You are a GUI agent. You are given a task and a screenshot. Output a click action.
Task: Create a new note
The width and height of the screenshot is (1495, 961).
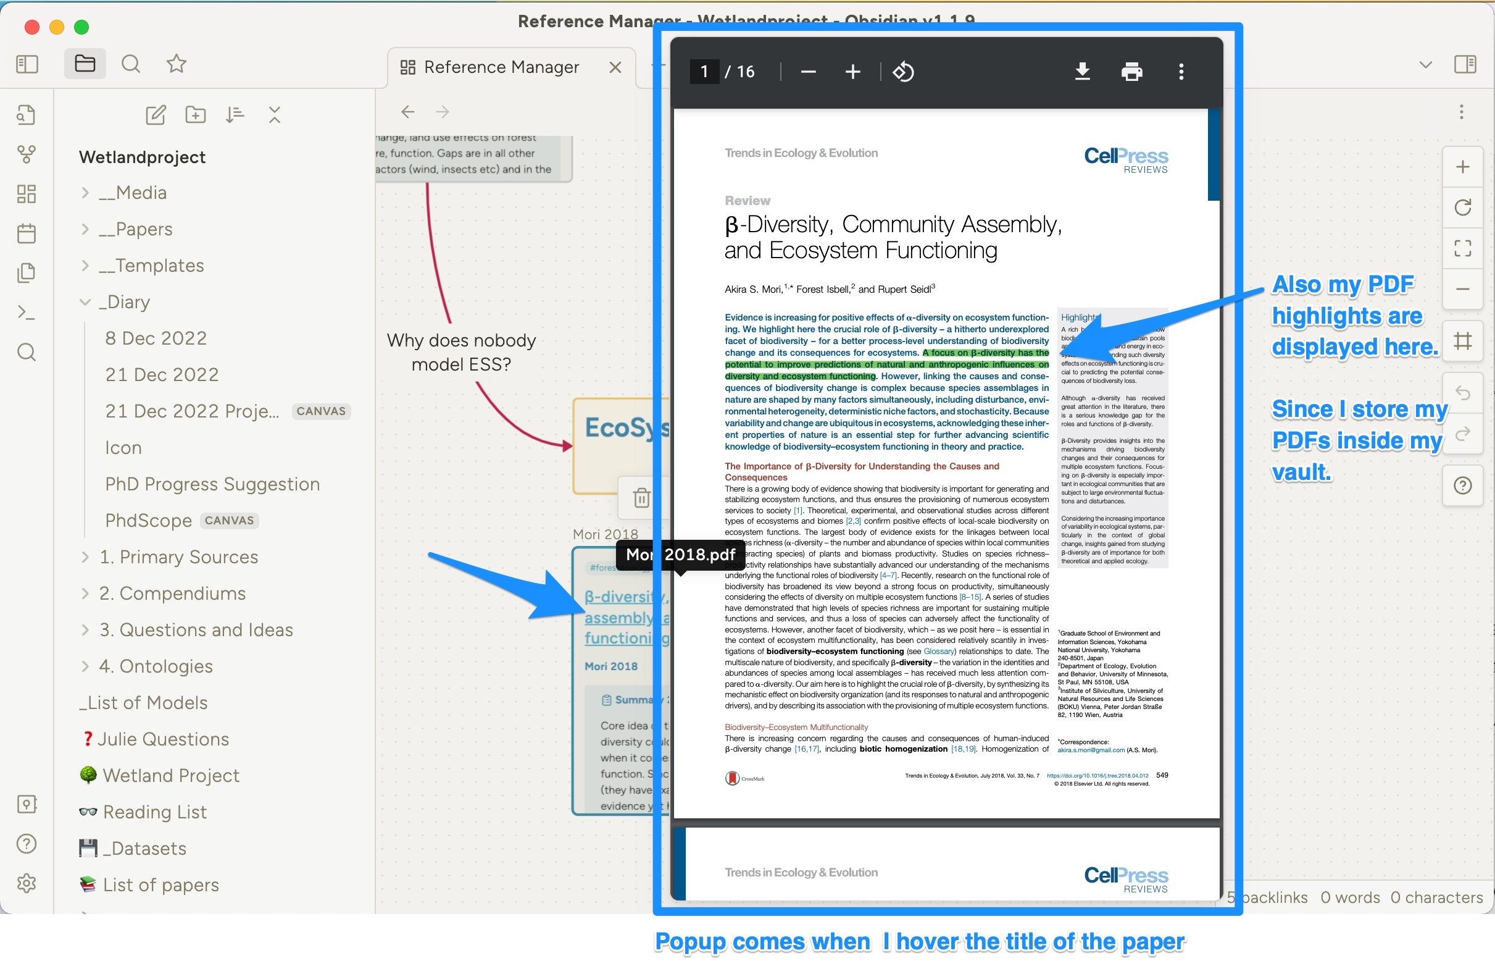tap(156, 115)
